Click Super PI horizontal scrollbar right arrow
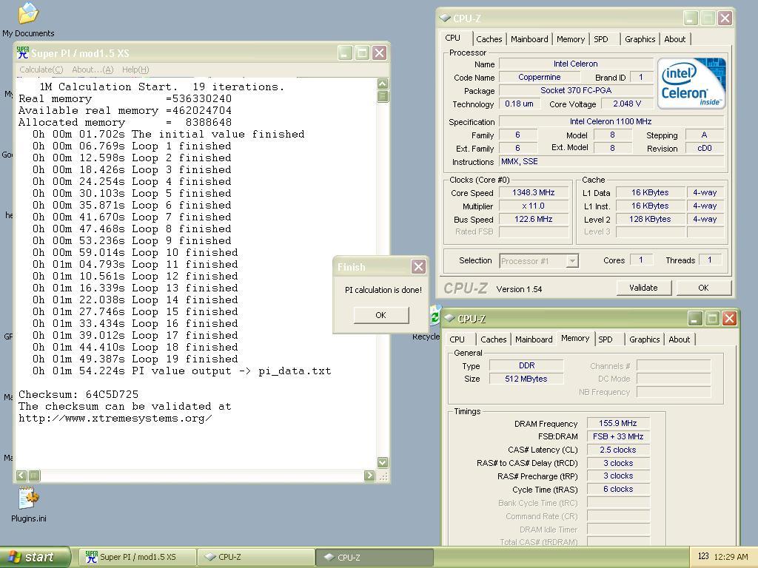758x568 pixels. click(x=369, y=476)
